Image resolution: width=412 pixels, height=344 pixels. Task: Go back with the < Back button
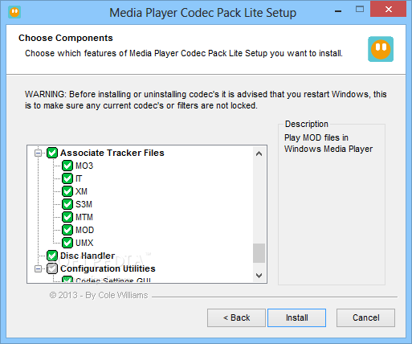(x=236, y=317)
